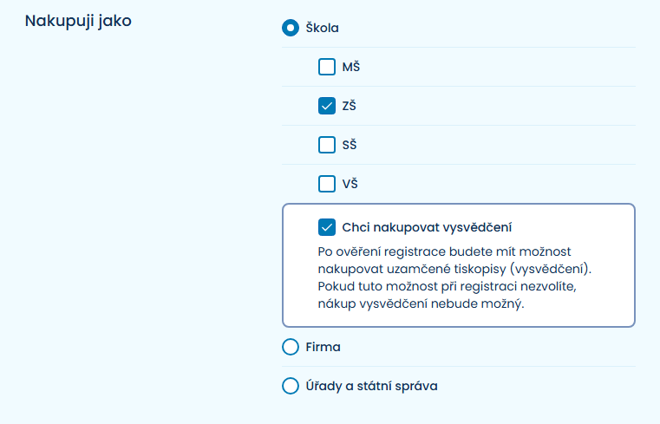This screenshot has width=660, height=424.
Task: Click the SŠ label text
Action: pos(350,145)
